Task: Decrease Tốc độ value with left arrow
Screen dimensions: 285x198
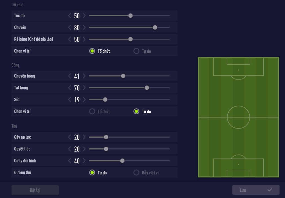Action: (70, 16)
